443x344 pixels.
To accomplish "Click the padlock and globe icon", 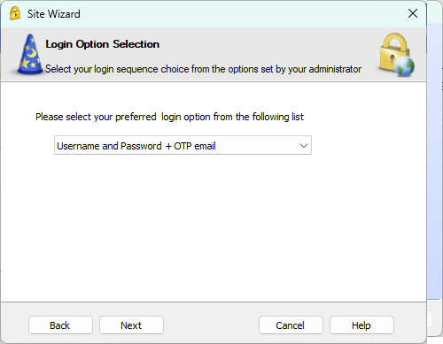I will tap(397, 55).
